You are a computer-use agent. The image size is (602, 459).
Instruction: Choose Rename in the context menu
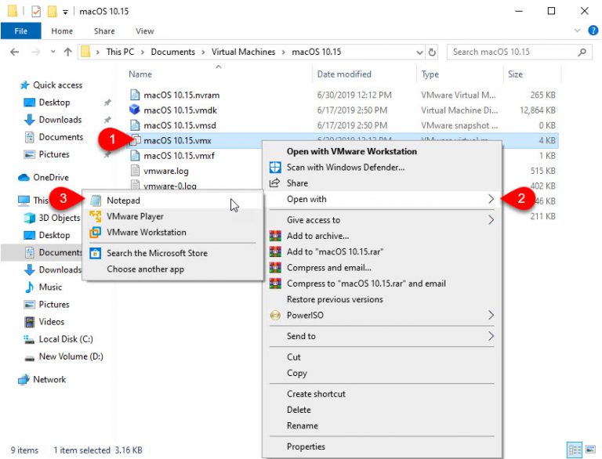[x=303, y=425]
